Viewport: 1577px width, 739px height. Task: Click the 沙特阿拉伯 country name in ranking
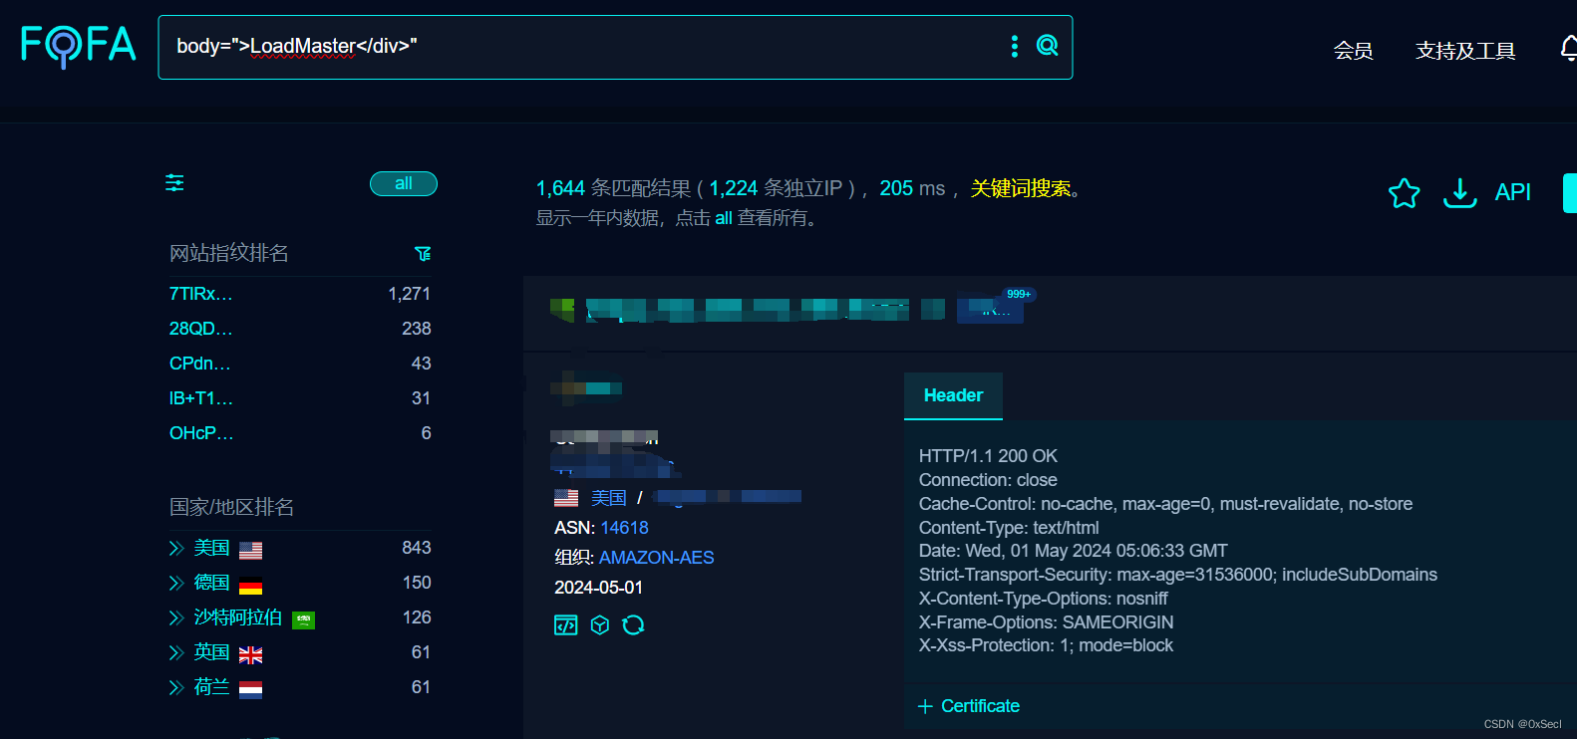237,617
